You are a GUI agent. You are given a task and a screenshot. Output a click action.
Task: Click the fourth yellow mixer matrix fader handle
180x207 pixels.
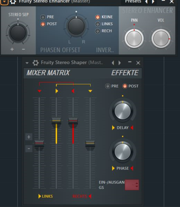[x=90, y=143]
